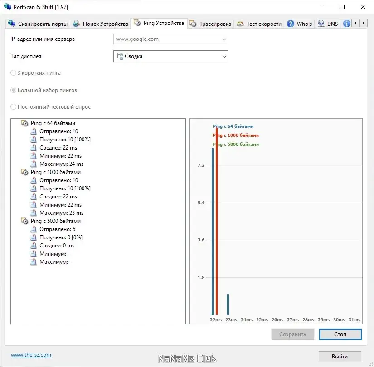
Task: Click the document icon beside Получено: 0 [0%]
Action: click(34, 237)
